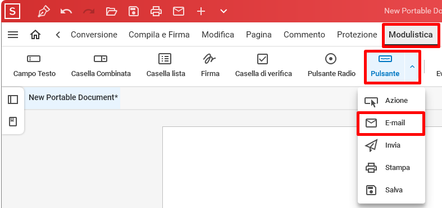Save the document using the floppy disk icon
442x208 pixels.
(134, 12)
